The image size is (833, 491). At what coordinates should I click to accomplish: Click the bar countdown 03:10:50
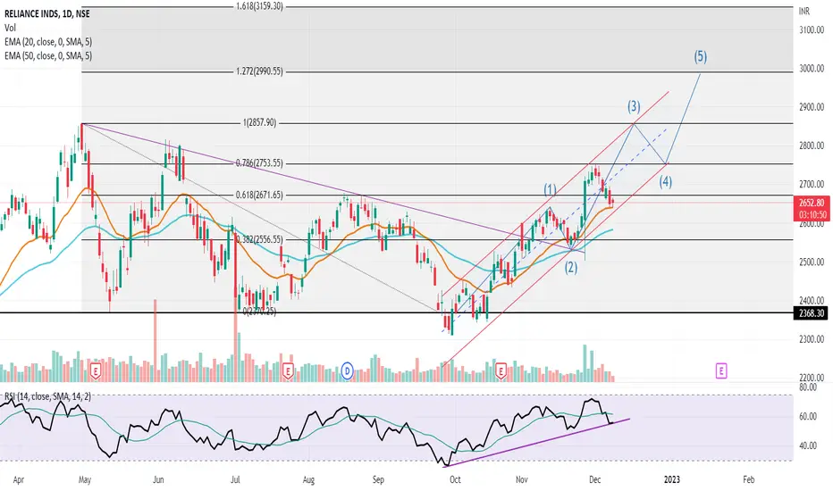812,215
